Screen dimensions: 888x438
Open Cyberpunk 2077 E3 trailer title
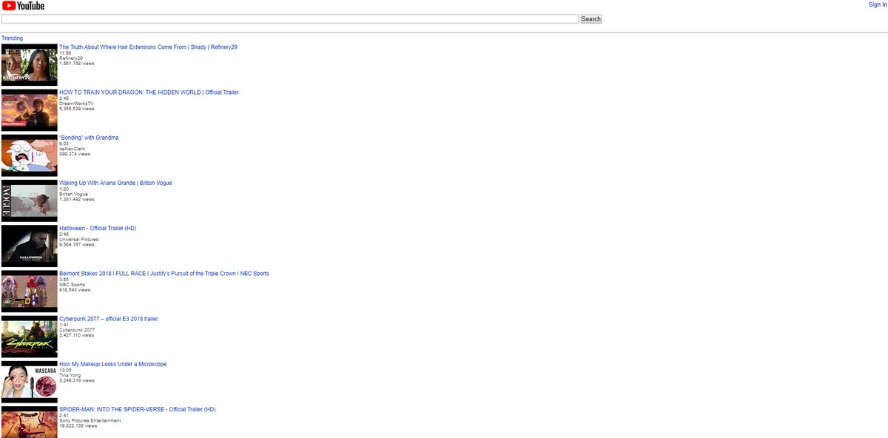pos(109,318)
